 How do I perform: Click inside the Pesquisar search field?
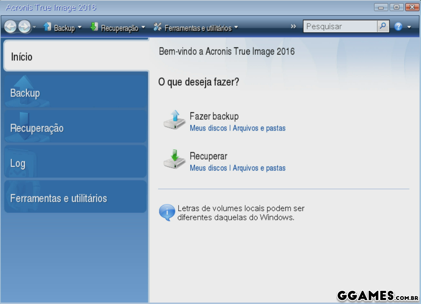tap(340, 27)
